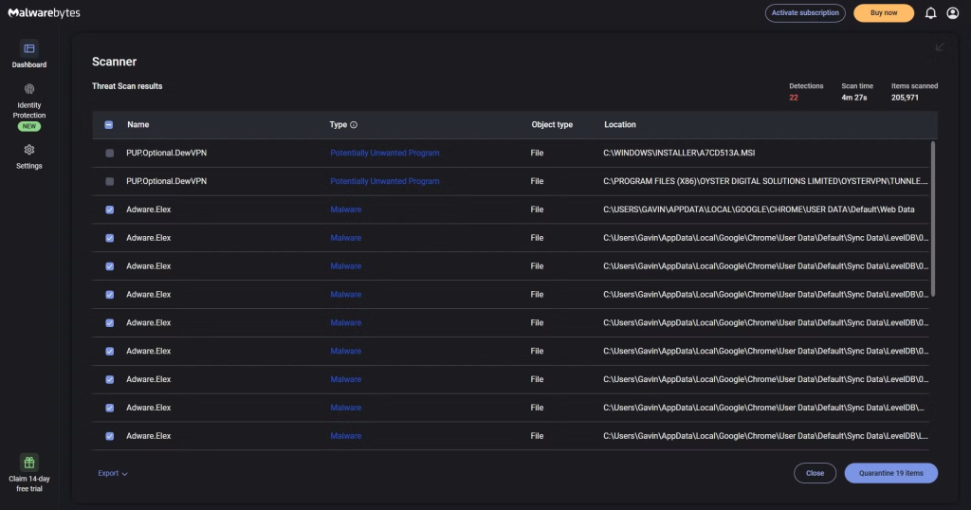Click the info icon beside Type header
This screenshot has height=510, width=971.
(x=354, y=125)
